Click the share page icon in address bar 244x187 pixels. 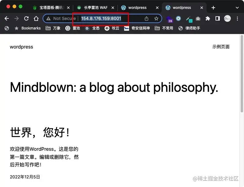click(x=147, y=18)
